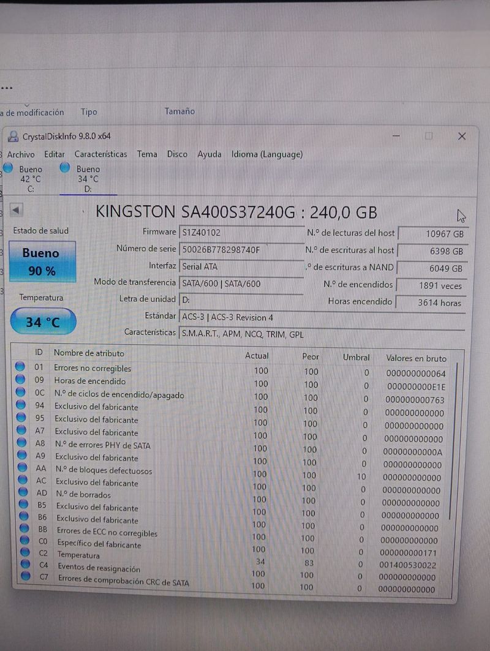Click the status dot for attribute AD
Screen dimensions: 490x651
(x=24, y=492)
